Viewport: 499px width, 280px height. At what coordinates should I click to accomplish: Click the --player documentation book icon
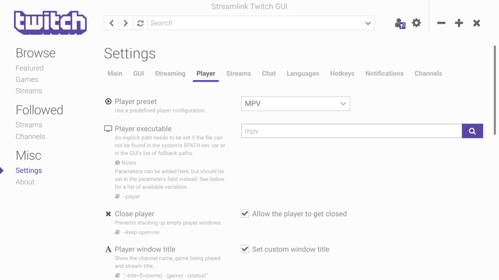click(117, 197)
